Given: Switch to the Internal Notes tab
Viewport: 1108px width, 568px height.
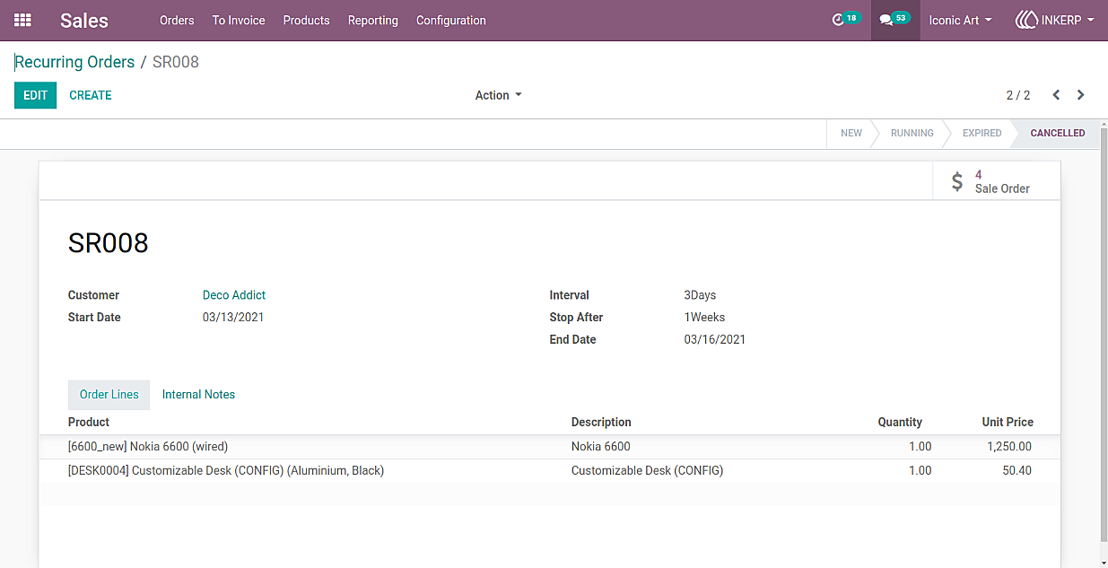Looking at the screenshot, I should [x=198, y=395].
